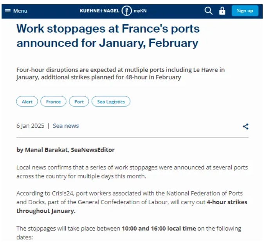Click the login padlock icon

[222, 11]
